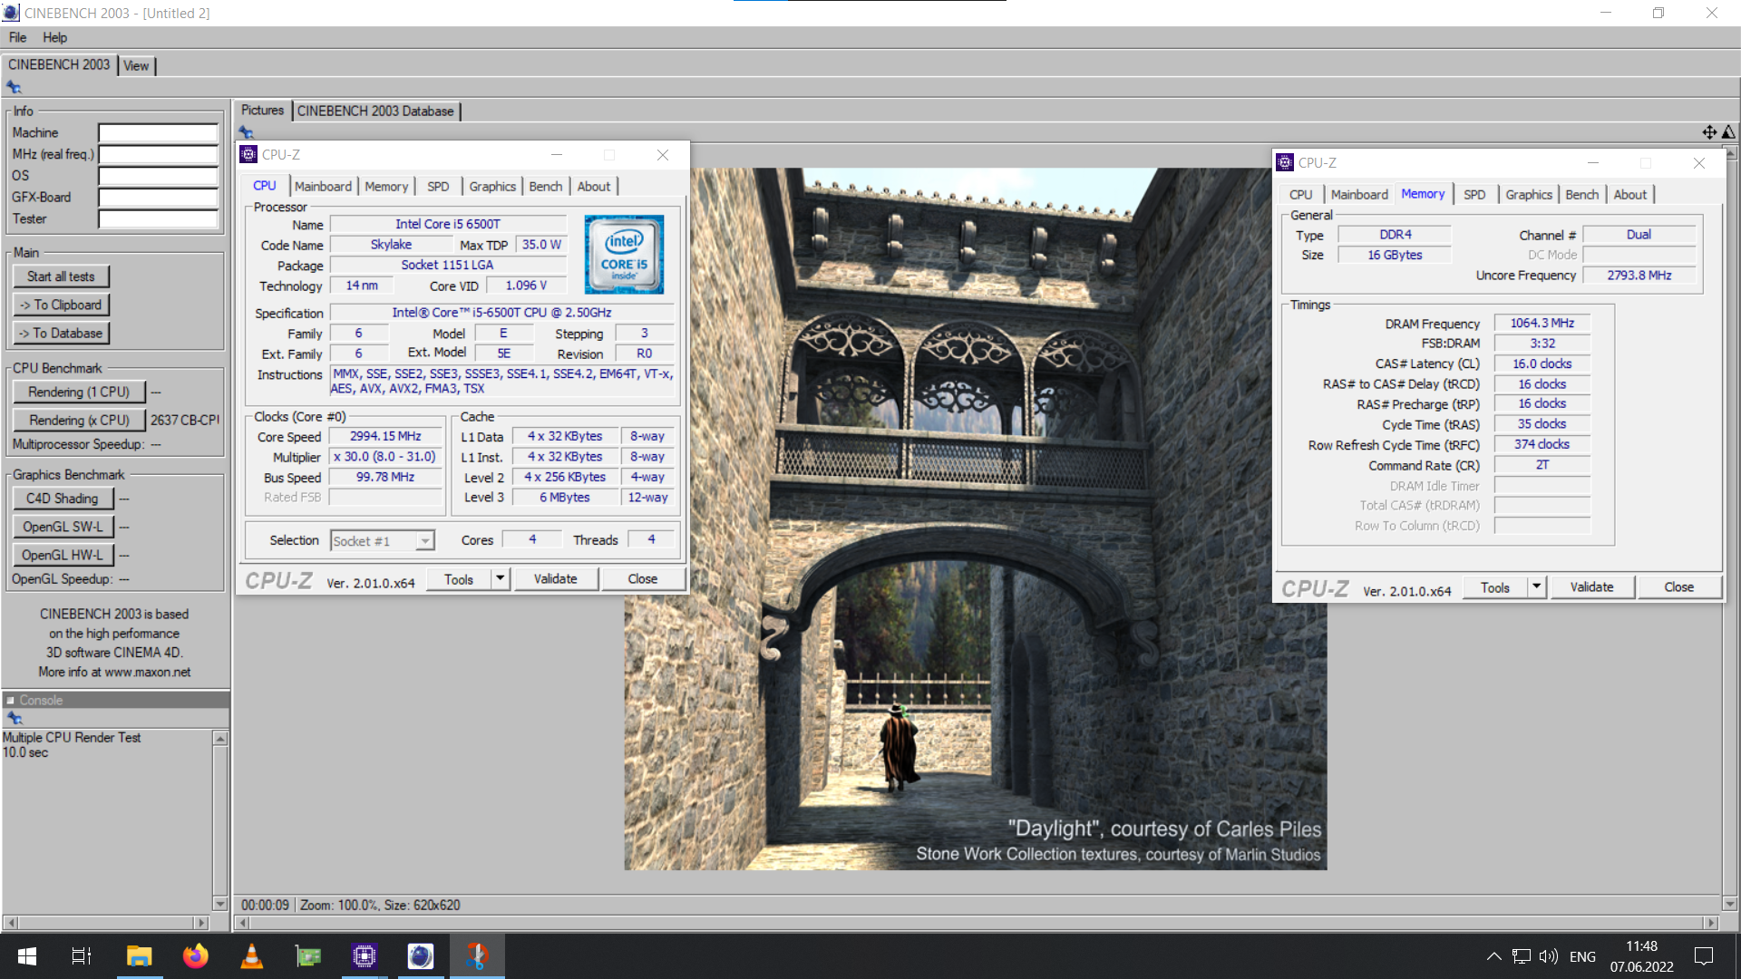
Task: Click the '2637 CB-CPU' result text
Action: click(x=185, y=421)
